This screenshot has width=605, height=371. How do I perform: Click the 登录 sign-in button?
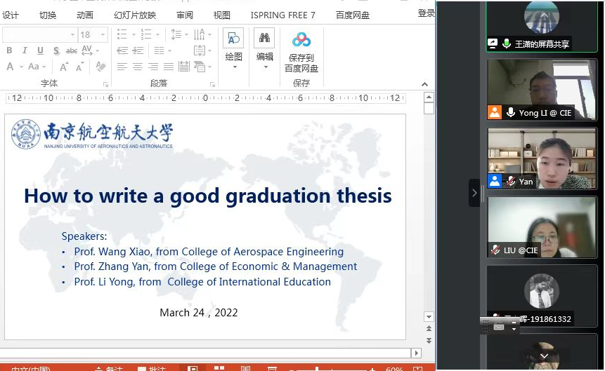pos(426,13)
